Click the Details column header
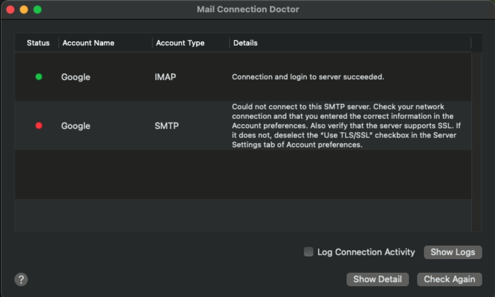The width and height of the screenshot is (495, 297). coord(245,43)
